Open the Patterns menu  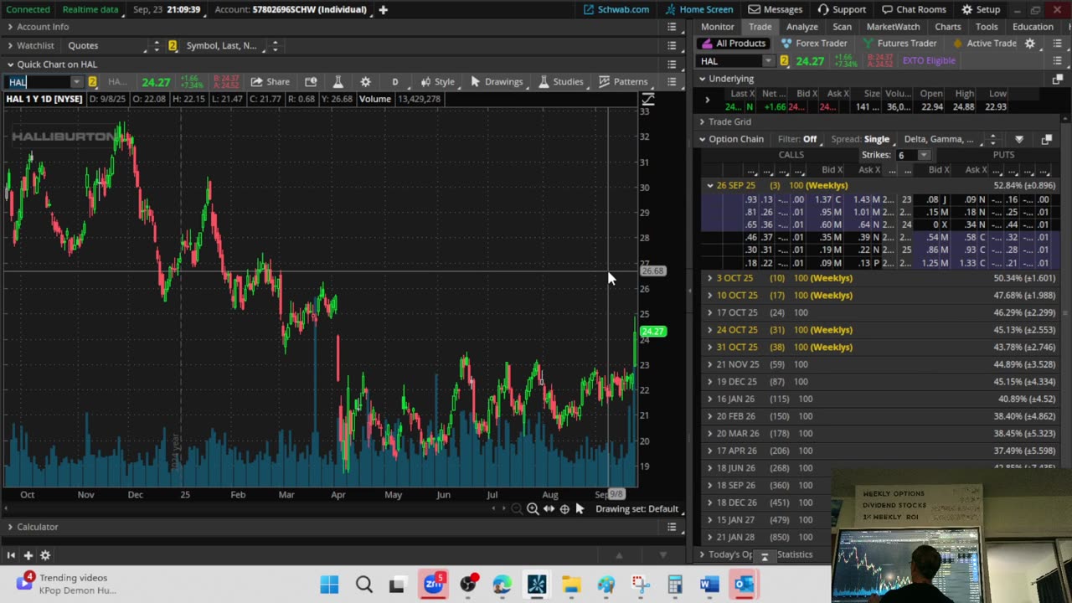[x=623, y=81]
